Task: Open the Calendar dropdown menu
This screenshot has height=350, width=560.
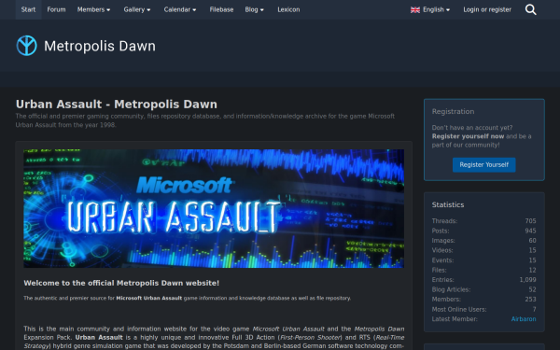Action: click(x=180, y=9)
